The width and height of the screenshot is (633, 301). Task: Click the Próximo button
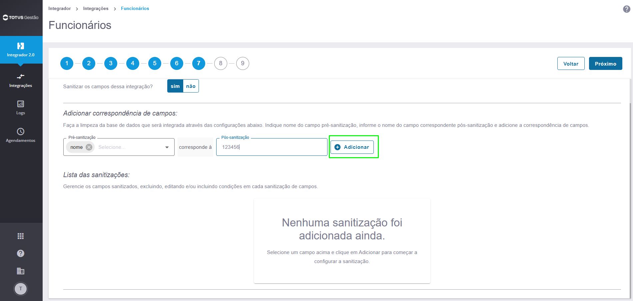point(605,64)
